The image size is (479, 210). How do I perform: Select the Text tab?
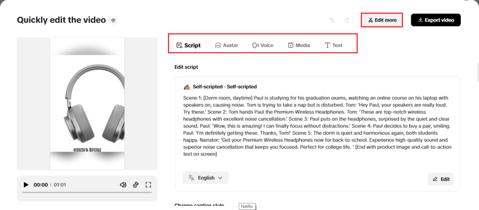[x=333, y=45]
